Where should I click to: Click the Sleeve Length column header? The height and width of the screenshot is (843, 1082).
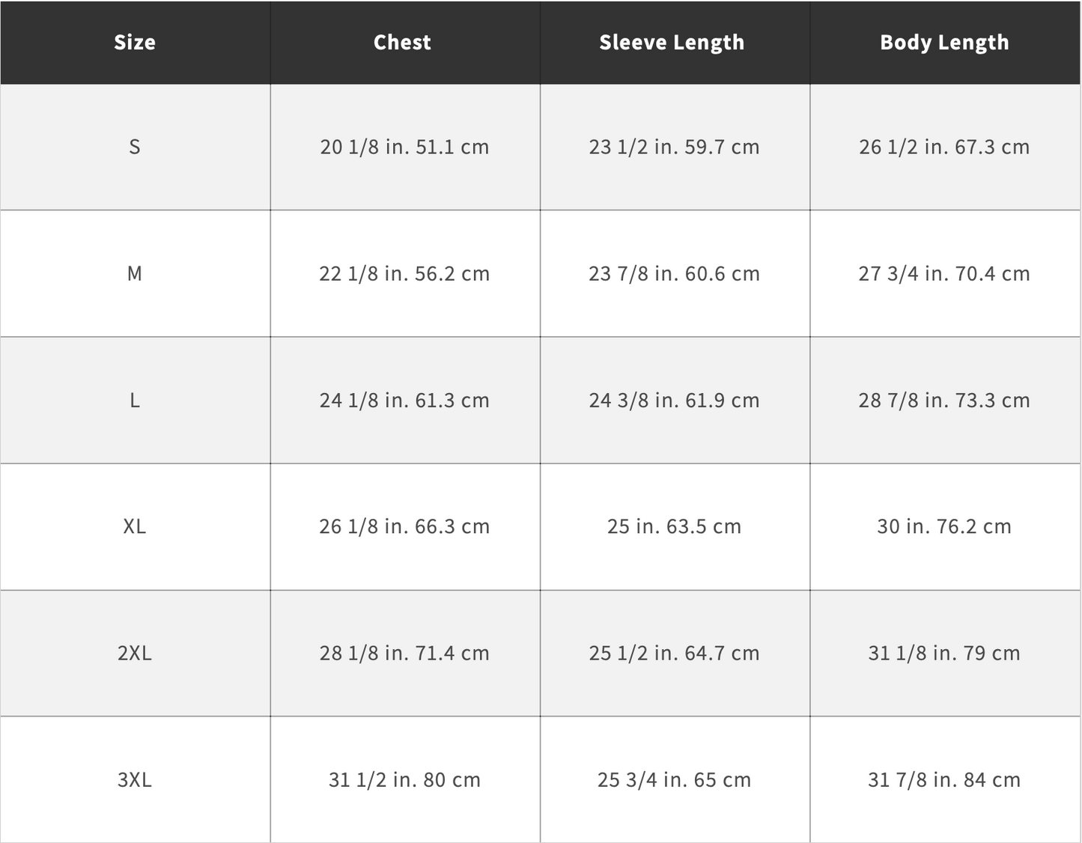[672, 43]
